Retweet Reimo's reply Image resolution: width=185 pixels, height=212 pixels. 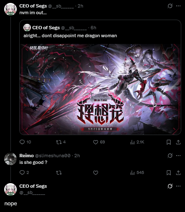[59, 173]
